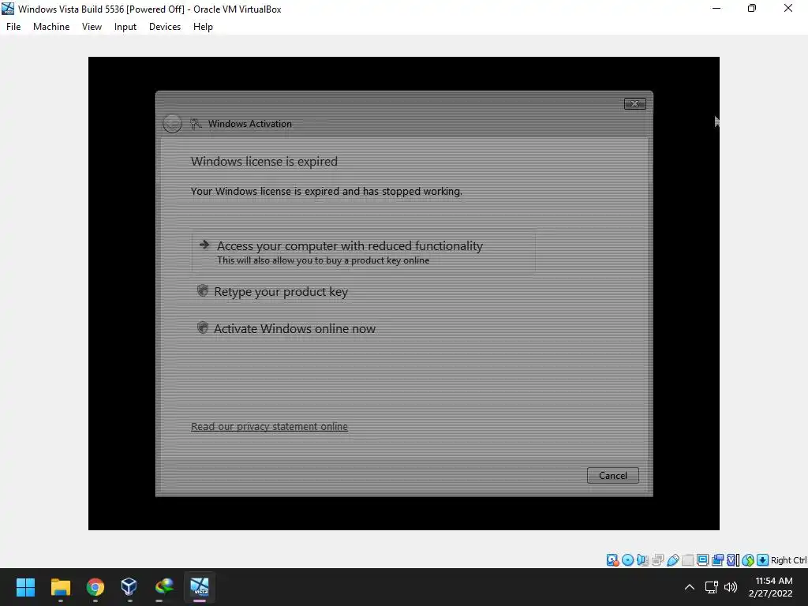808x606 pixels.
Task: Click the shield icon next to Activate Windows online
Action: pos(203,327)
